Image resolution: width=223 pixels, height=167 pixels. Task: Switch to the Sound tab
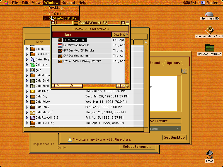tap(155, 63)
